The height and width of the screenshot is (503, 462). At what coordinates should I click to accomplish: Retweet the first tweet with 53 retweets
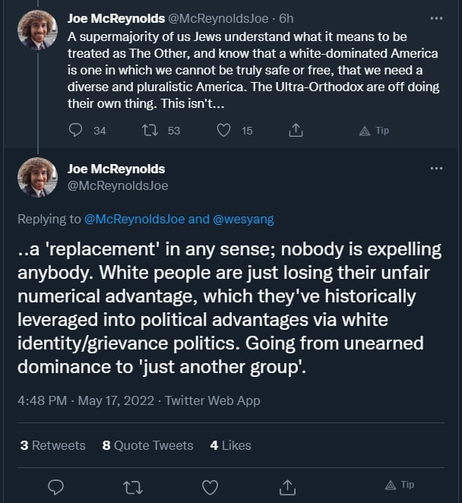[x=150, y=131]
